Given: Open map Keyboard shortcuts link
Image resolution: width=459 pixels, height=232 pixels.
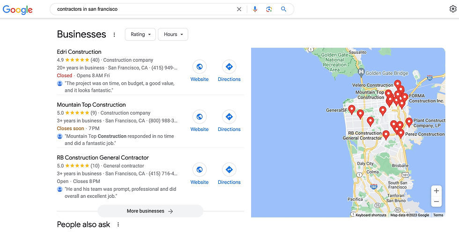Looking at the screenshot, I should coord(371,215).
